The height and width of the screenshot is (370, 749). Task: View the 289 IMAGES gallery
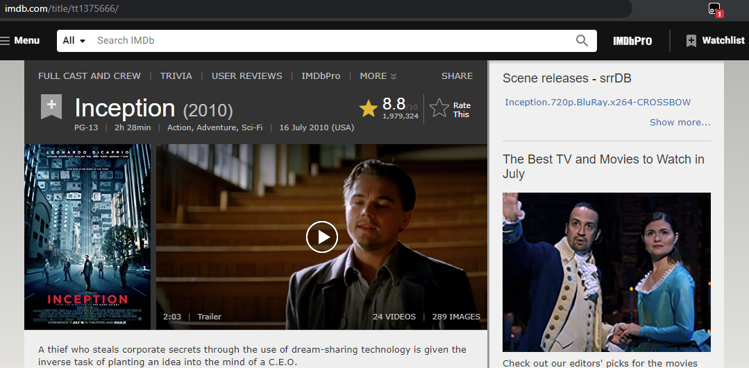tap(456, 317)
